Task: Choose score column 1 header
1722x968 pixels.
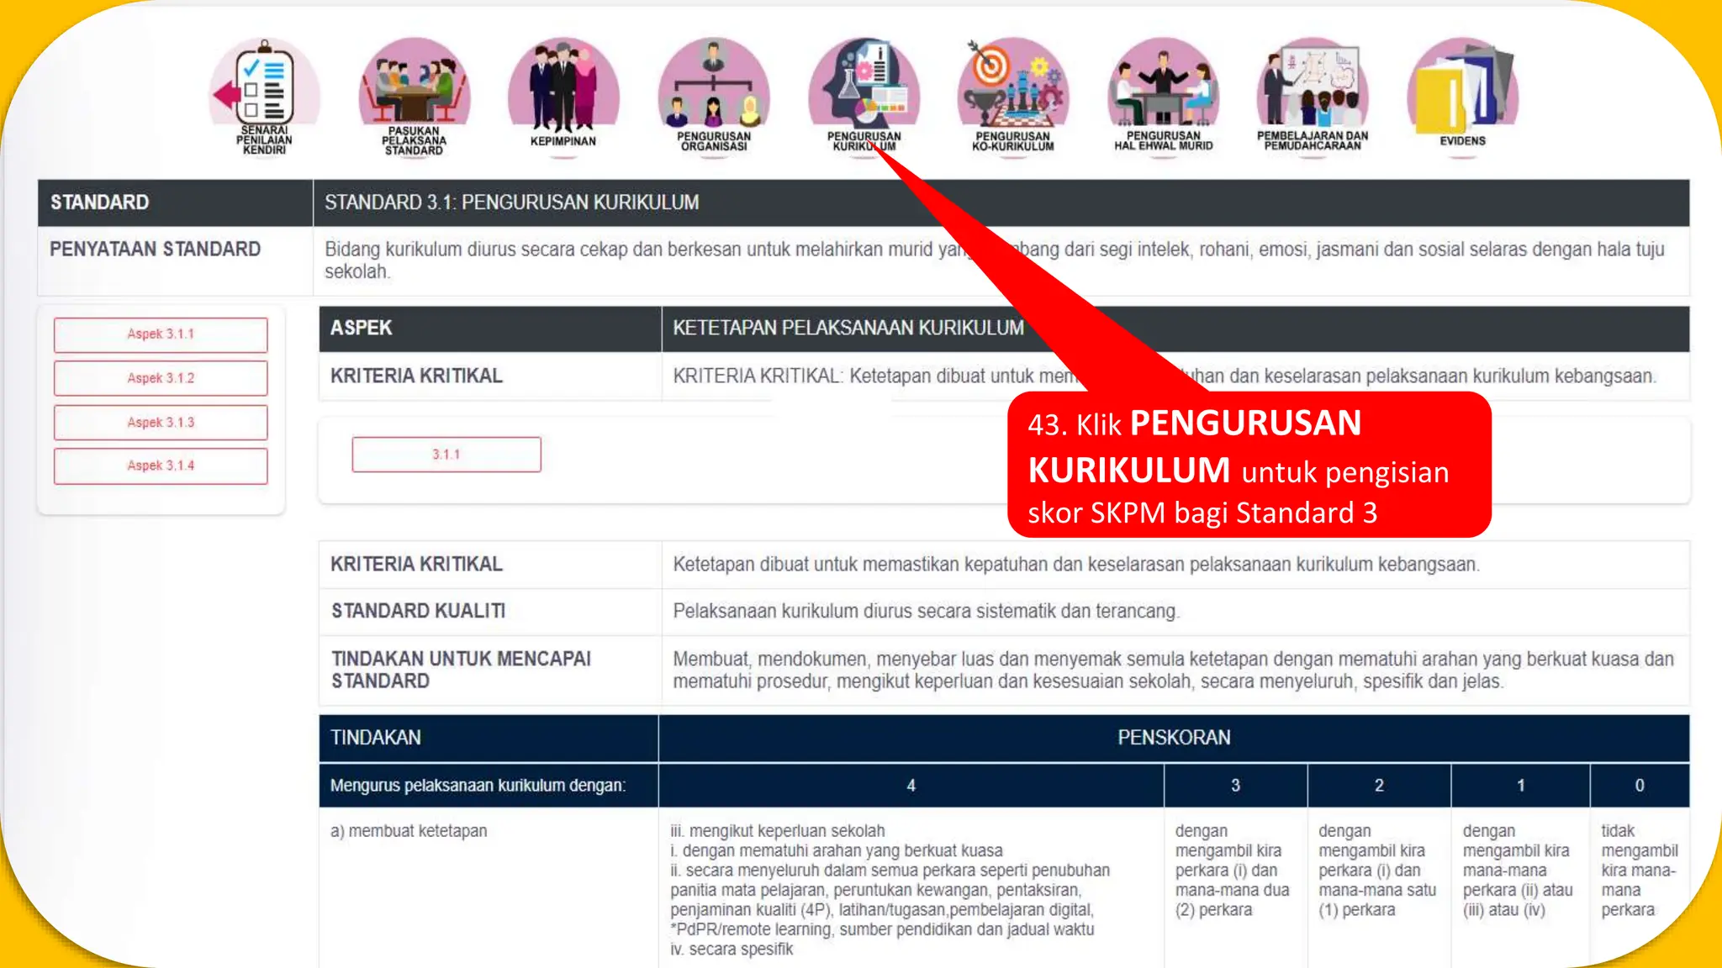Action: pos(1520,785)
